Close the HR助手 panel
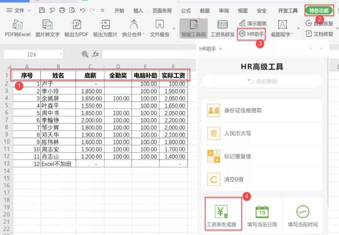 (321, 49)
